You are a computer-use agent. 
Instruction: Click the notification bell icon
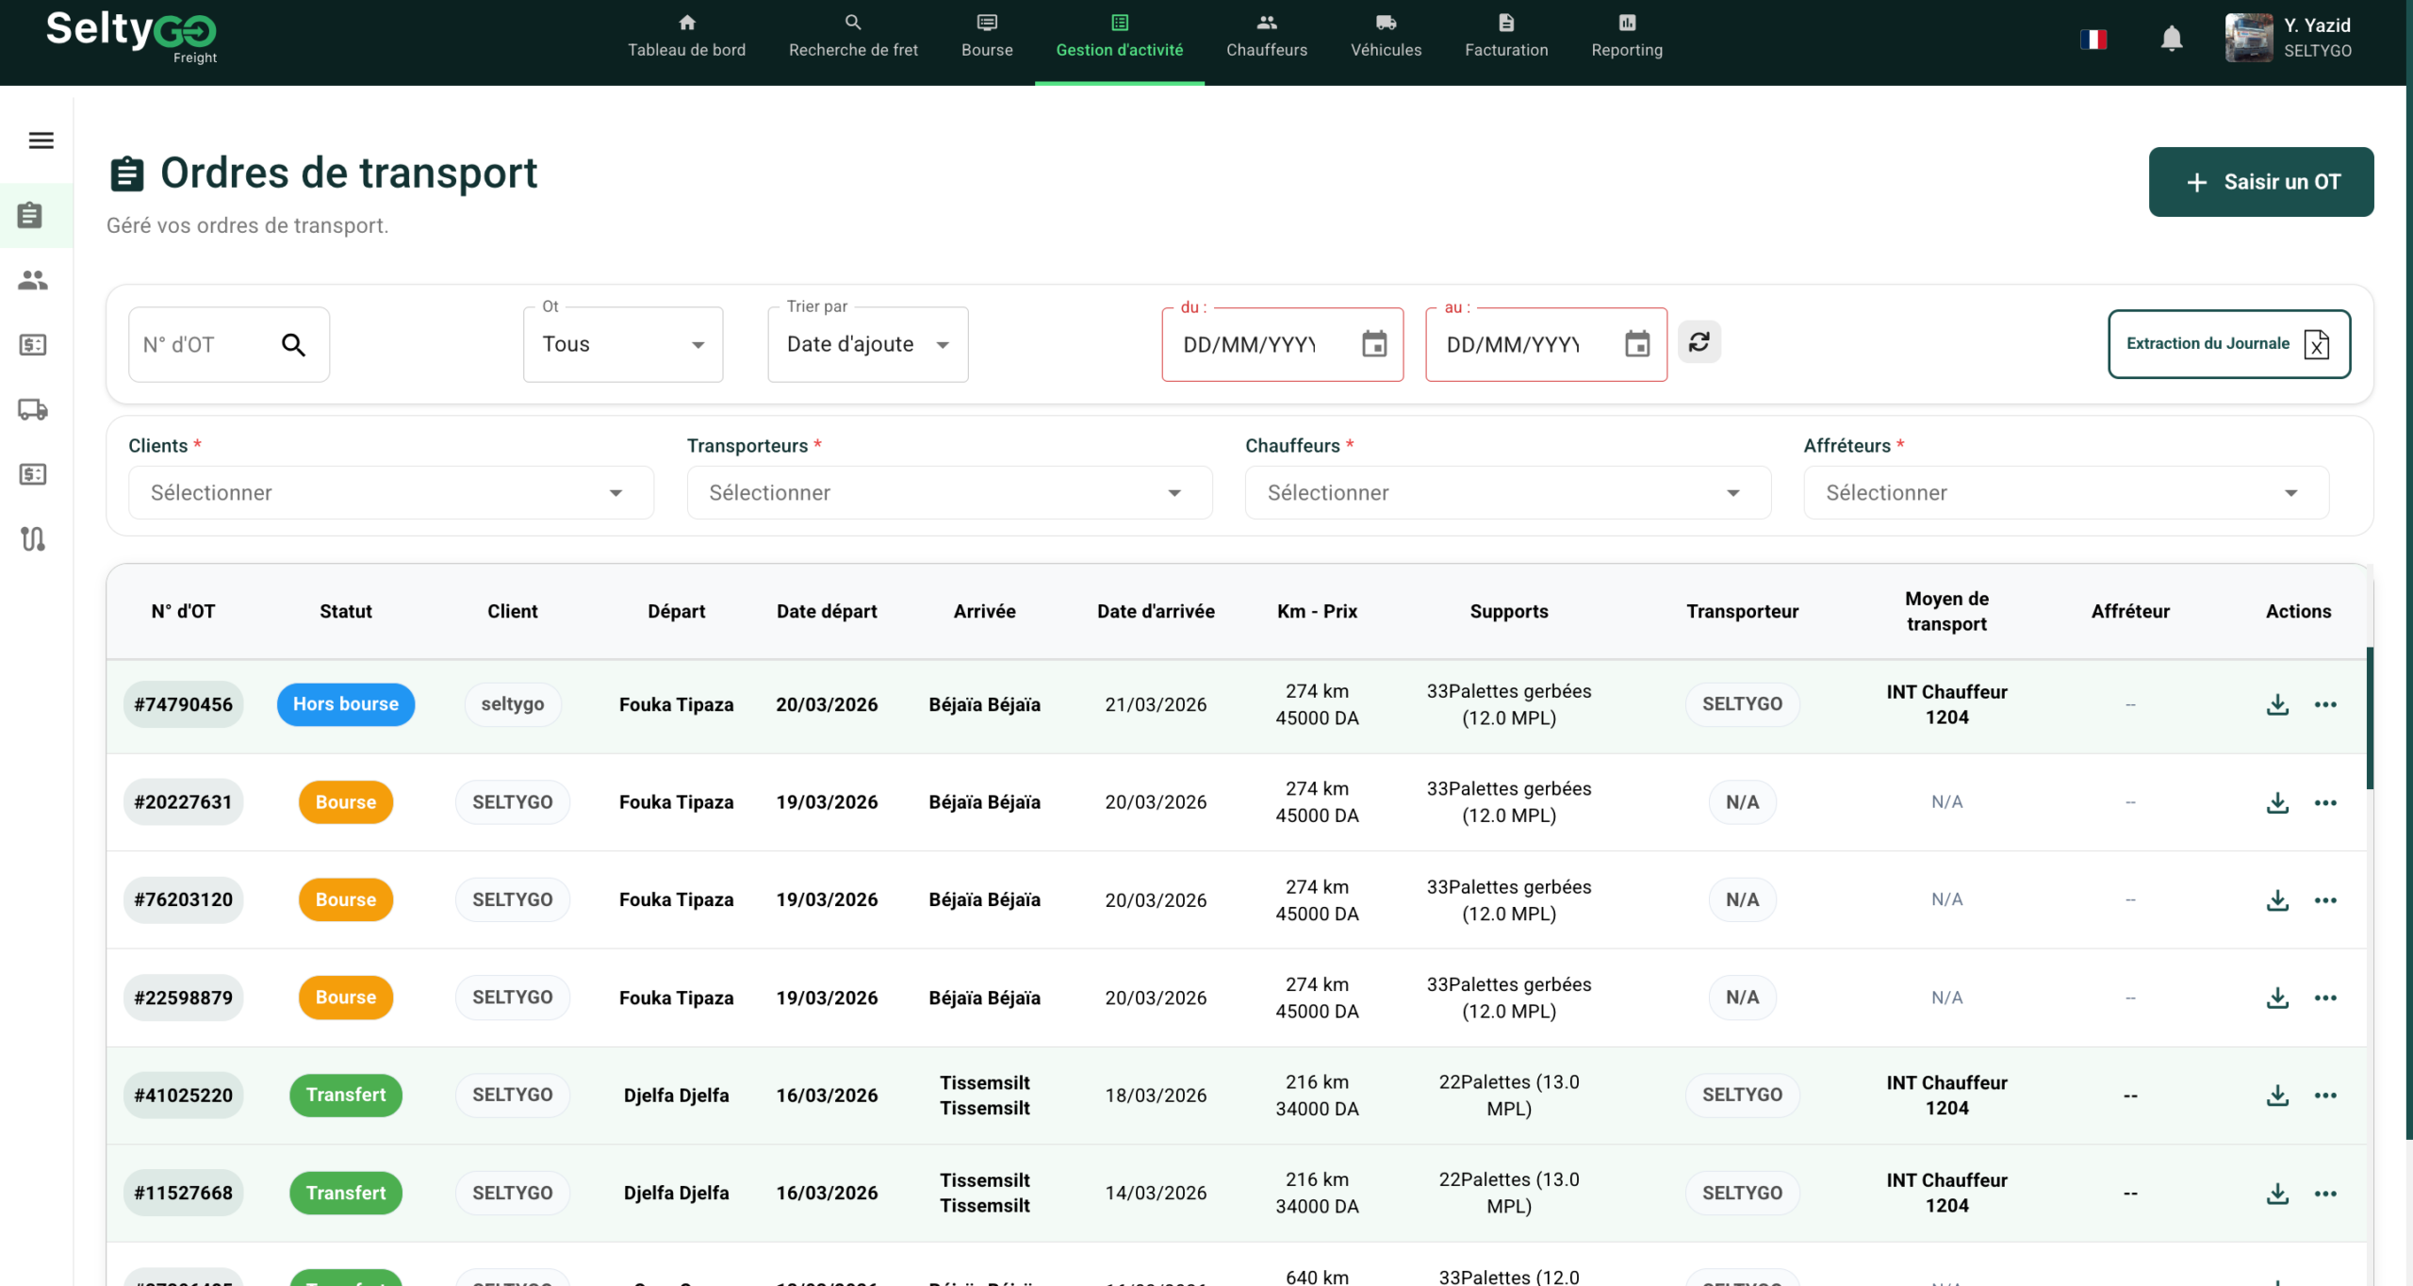pyautogui.click(x=2171, y=39)
